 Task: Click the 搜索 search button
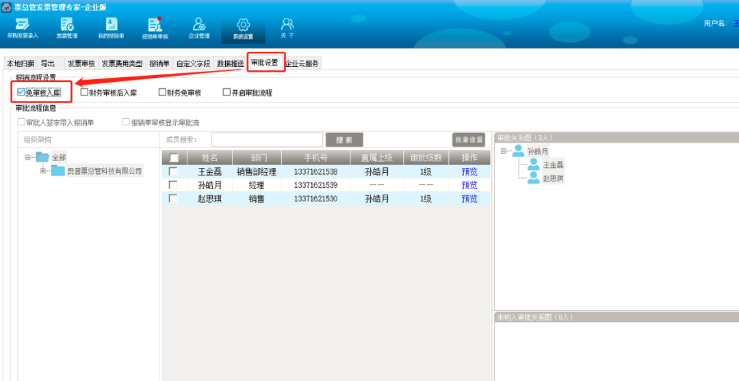pos(344,140)
